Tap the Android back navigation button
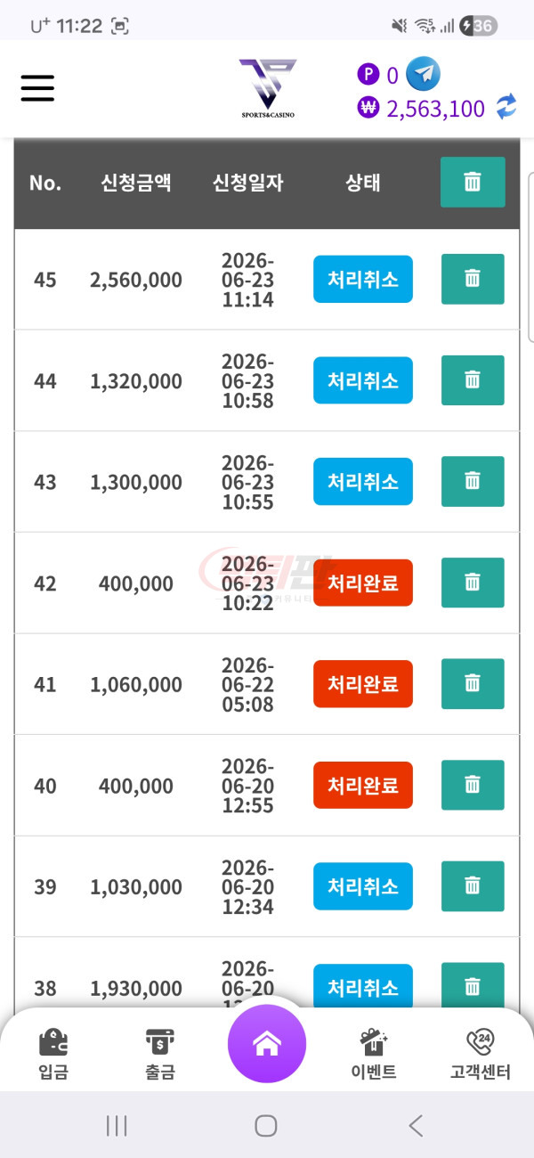The height and width of the screenshot is (1158, 534). pos(416,1125)
